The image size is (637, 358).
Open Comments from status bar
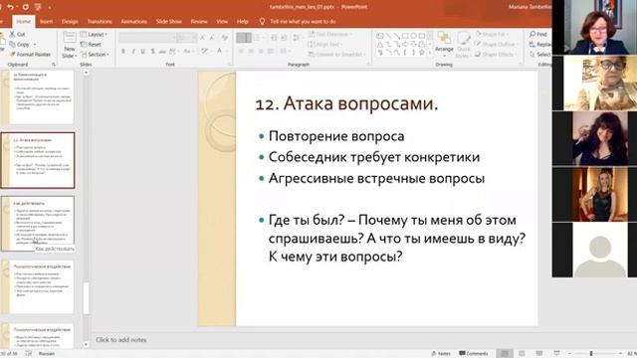click(474, 354)
